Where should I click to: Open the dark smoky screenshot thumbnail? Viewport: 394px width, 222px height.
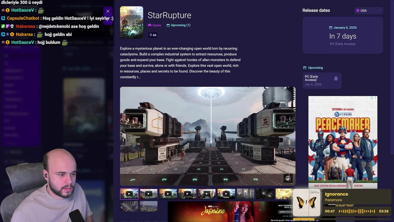265,194
